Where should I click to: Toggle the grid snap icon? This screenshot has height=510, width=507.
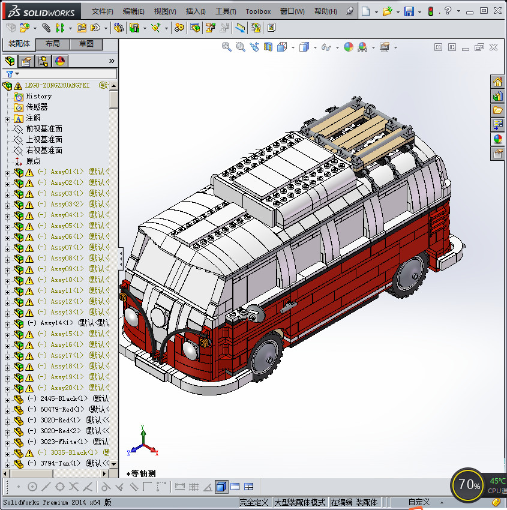click(194, 487)
